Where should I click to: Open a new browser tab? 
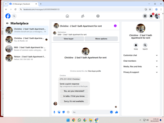tap(41, 4)
